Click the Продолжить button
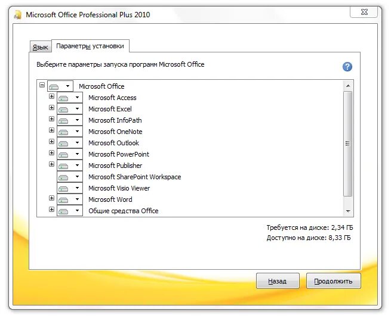 pyautogui.click(x=333, y=281)
